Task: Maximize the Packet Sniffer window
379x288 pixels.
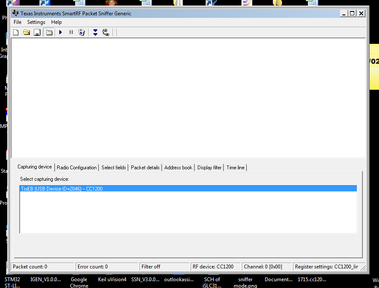Action: tap(352, 14)
